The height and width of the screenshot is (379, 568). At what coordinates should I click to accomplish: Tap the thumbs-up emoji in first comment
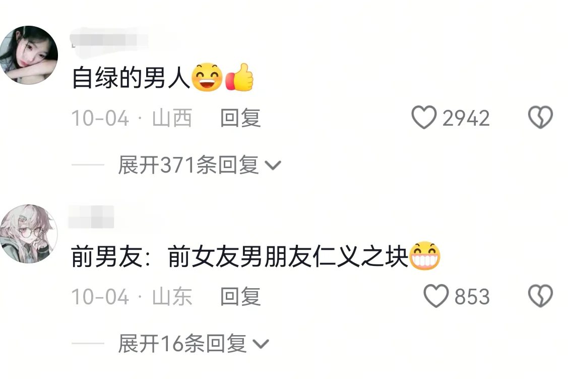pos(239,77)
